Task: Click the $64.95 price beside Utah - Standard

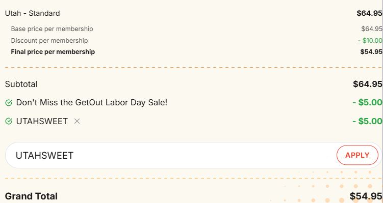Action: [x=369, y=13]
